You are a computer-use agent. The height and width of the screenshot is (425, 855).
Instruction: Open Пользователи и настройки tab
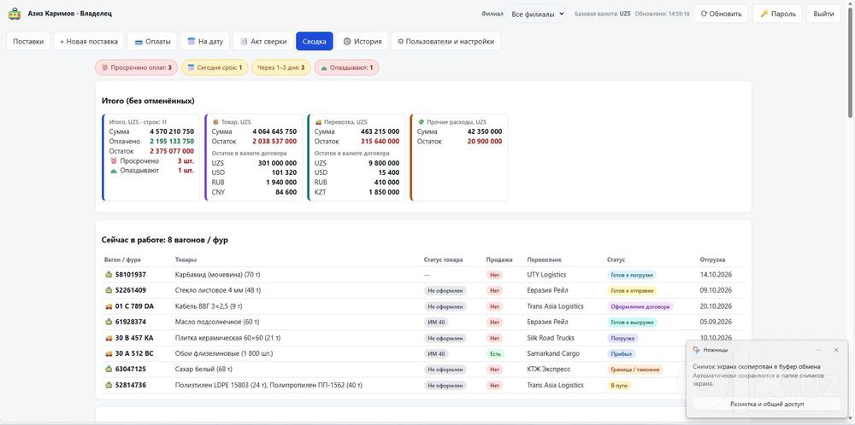click(x=446, y=41)
